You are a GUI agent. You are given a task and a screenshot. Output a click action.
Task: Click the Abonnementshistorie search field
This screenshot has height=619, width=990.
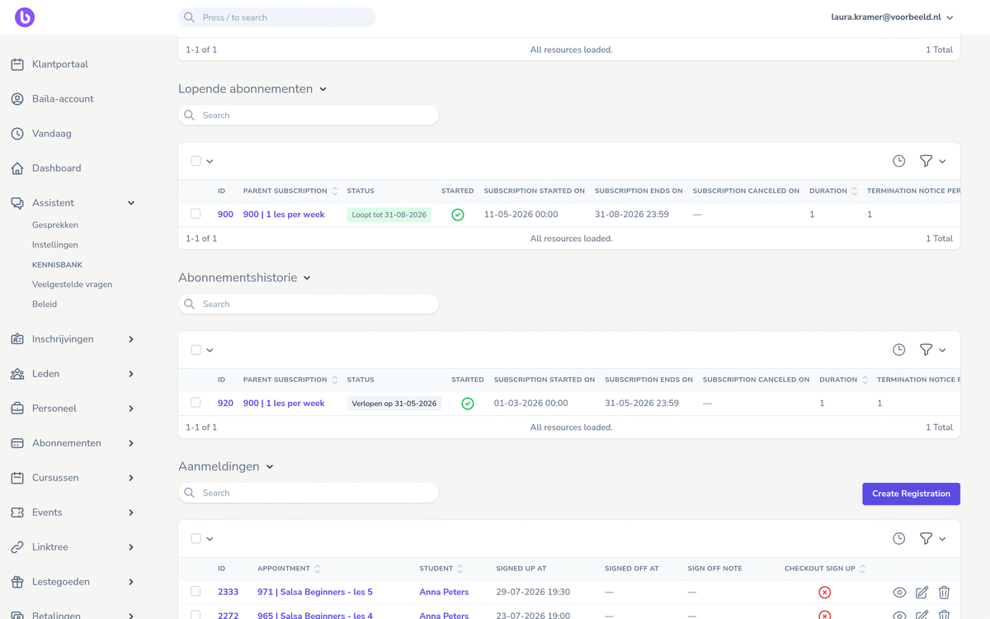pos(309,305)
